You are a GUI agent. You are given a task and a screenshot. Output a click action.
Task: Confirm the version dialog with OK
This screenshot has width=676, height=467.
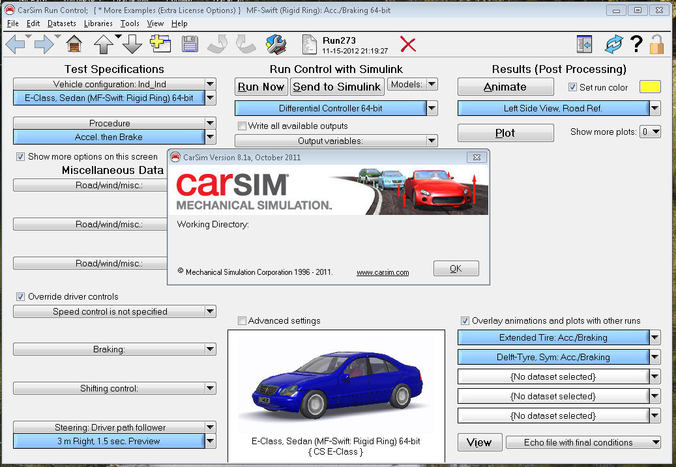click(x=456, y=268)
